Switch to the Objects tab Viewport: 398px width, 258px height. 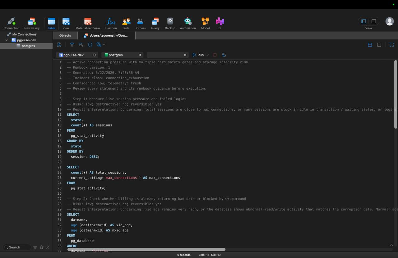tap(65, 35)
